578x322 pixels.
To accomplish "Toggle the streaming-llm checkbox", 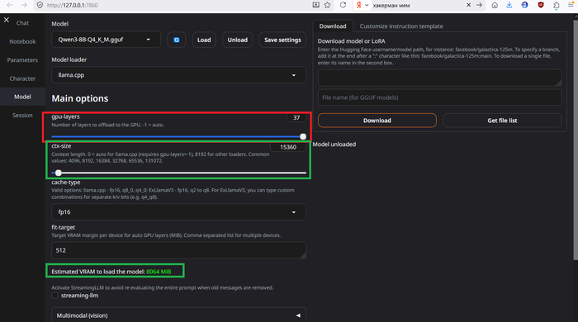I will (55, 296).
